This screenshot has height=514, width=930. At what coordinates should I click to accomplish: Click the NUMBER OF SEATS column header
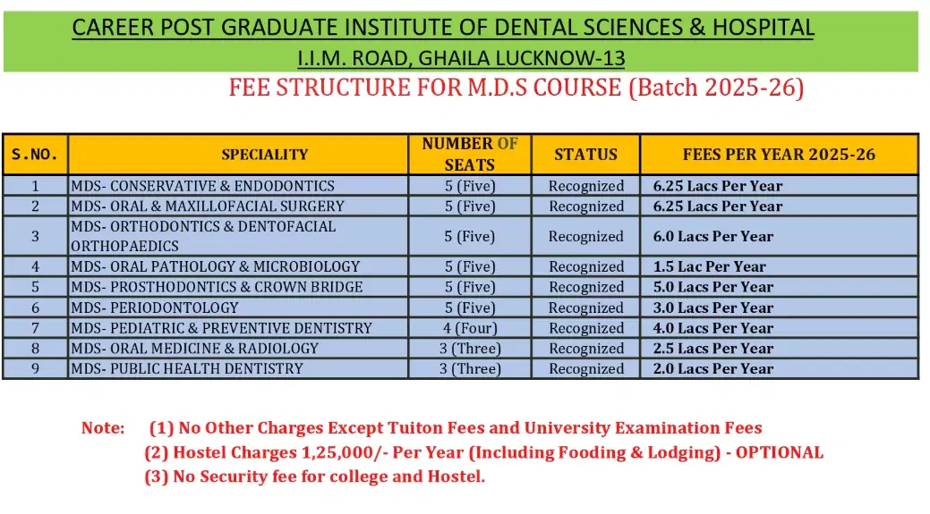[x=470, y=155]
